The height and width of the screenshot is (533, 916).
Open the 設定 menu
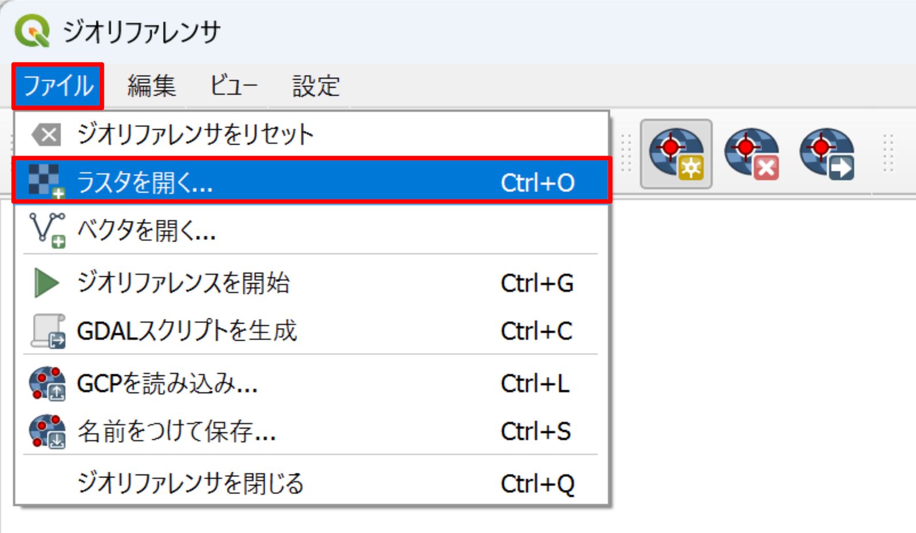pyautogui.click(x=315, y=86)
